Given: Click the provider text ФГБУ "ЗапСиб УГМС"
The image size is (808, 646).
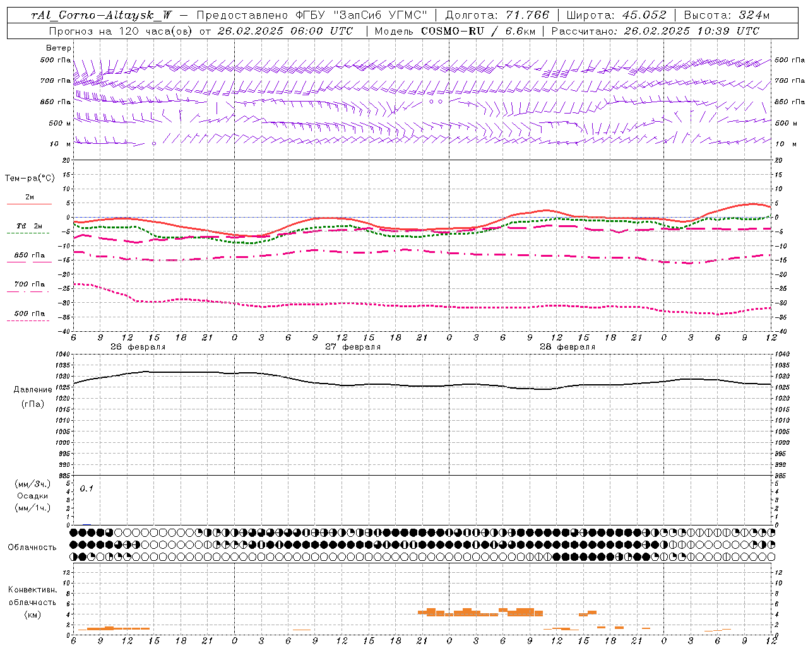Looking at the screenshot, I should (363, 15).
